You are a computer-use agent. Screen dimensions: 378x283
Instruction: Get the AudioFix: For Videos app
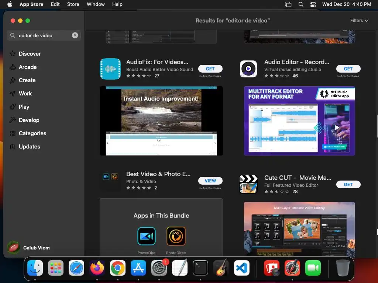(x=210, y=69)
